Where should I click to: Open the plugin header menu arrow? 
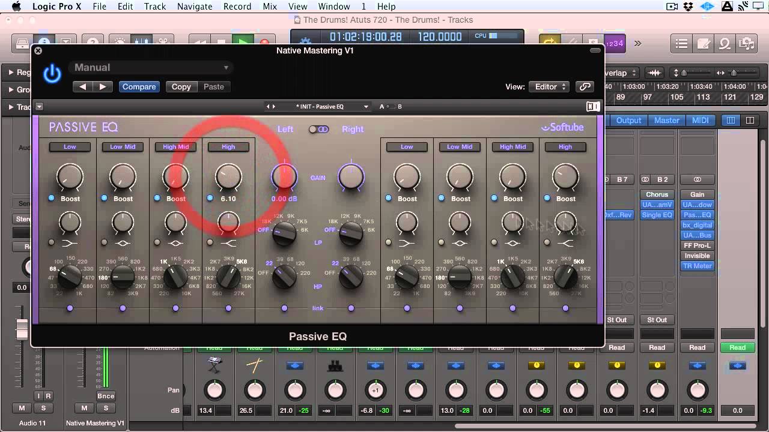click(x=39, y=107)
